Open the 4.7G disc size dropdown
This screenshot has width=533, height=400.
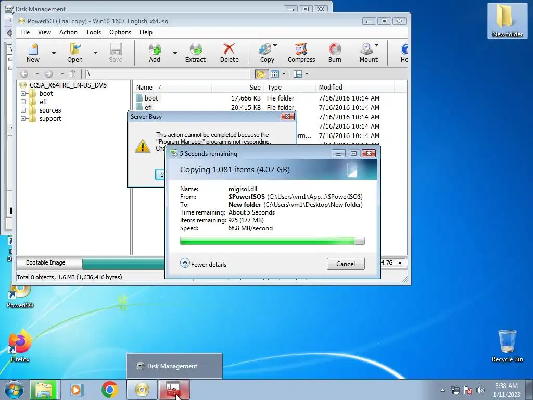pyautogui.click(x=400, y=262)
